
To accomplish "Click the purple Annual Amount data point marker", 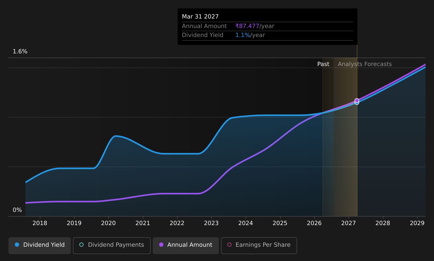I will pyautogui.click(x=357, y=100).
